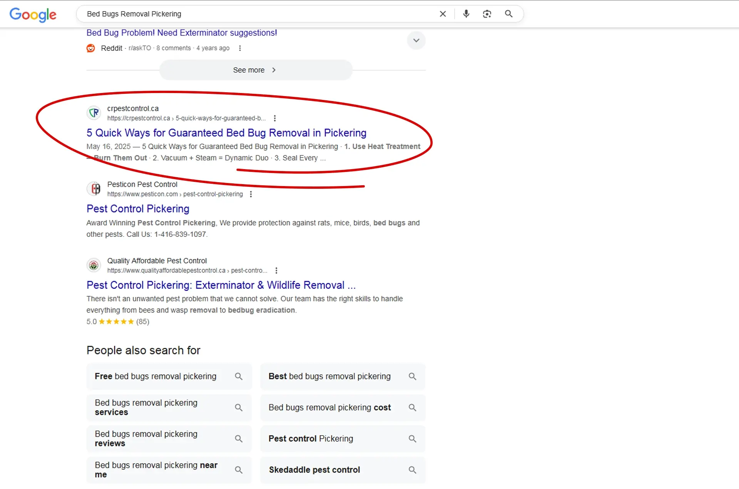Click the 'Reddit' source name text

112,48
